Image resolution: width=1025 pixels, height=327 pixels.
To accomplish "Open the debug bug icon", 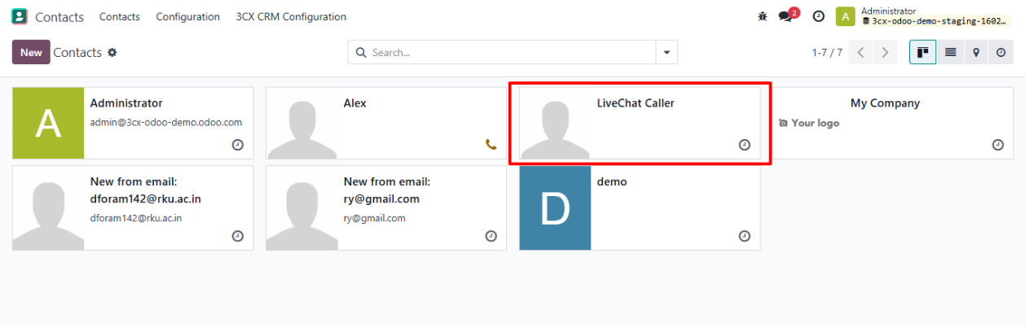I will 763,16.
